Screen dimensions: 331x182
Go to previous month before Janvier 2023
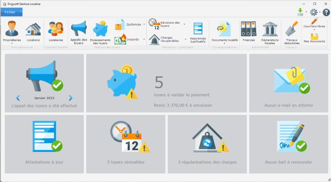point(18,98)
